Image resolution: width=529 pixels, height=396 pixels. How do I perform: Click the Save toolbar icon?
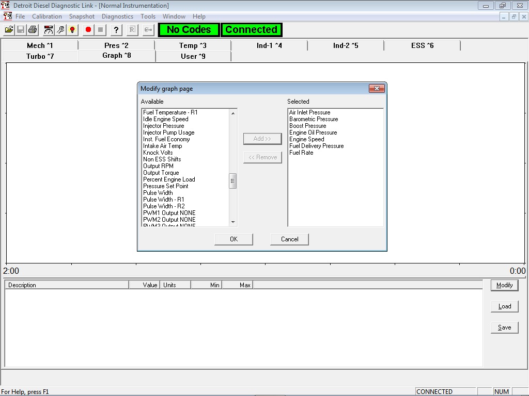(21, 29)
